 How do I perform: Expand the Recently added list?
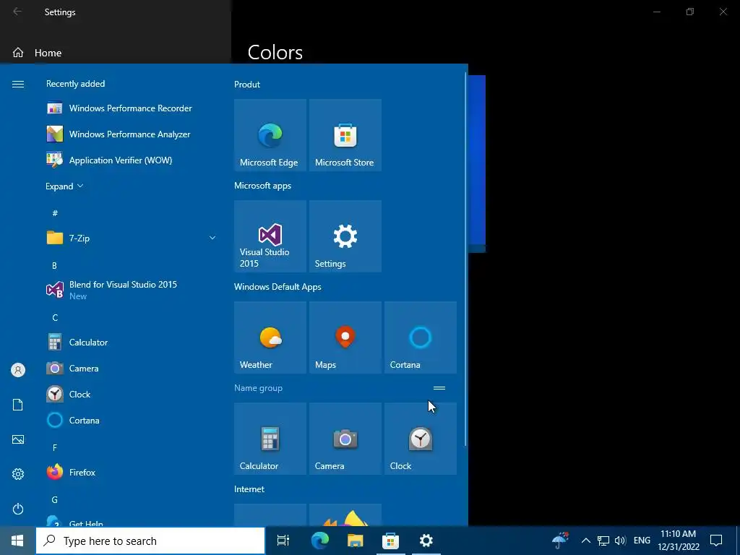64,186
